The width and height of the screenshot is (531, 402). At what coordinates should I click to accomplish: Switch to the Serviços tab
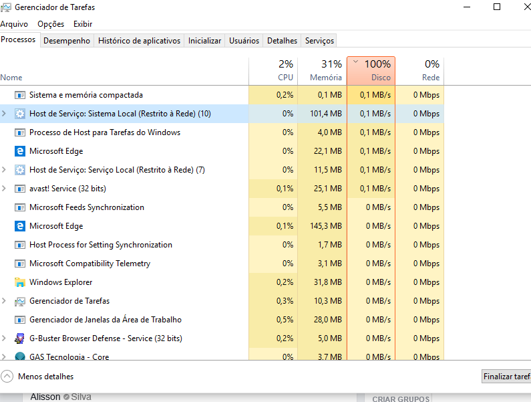tap(319, 41)
